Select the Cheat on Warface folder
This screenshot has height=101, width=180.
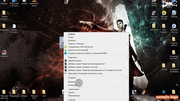(x=174, y=42)
